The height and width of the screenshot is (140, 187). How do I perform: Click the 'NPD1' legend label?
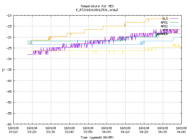164,22
